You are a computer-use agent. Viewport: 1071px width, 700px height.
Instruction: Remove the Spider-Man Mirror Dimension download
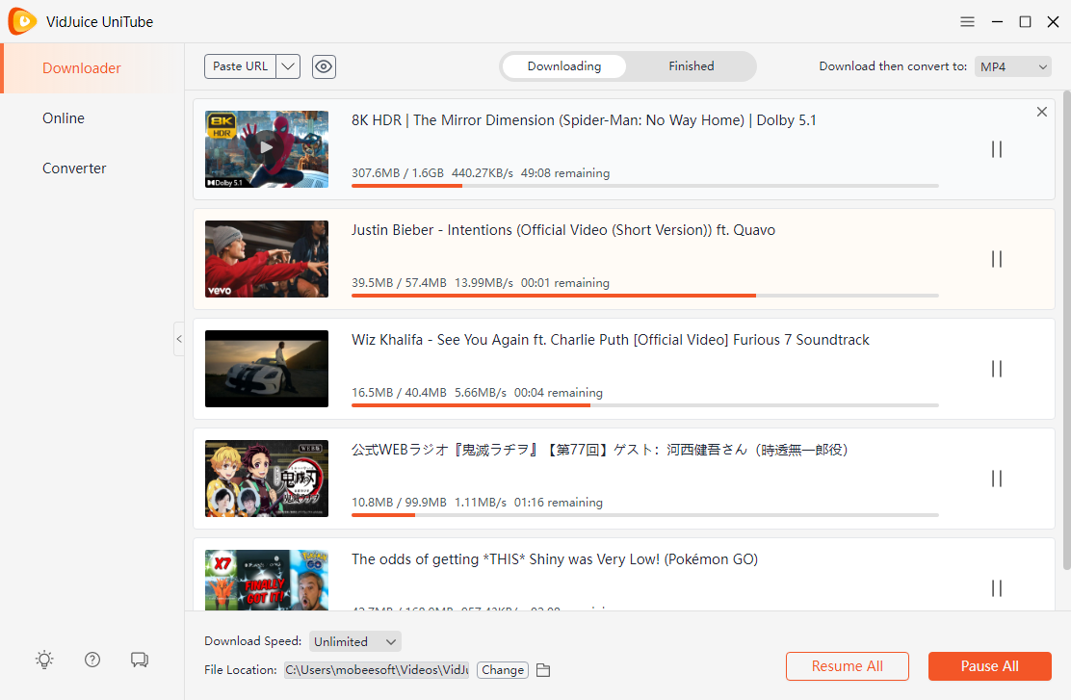coord(1042,112)
